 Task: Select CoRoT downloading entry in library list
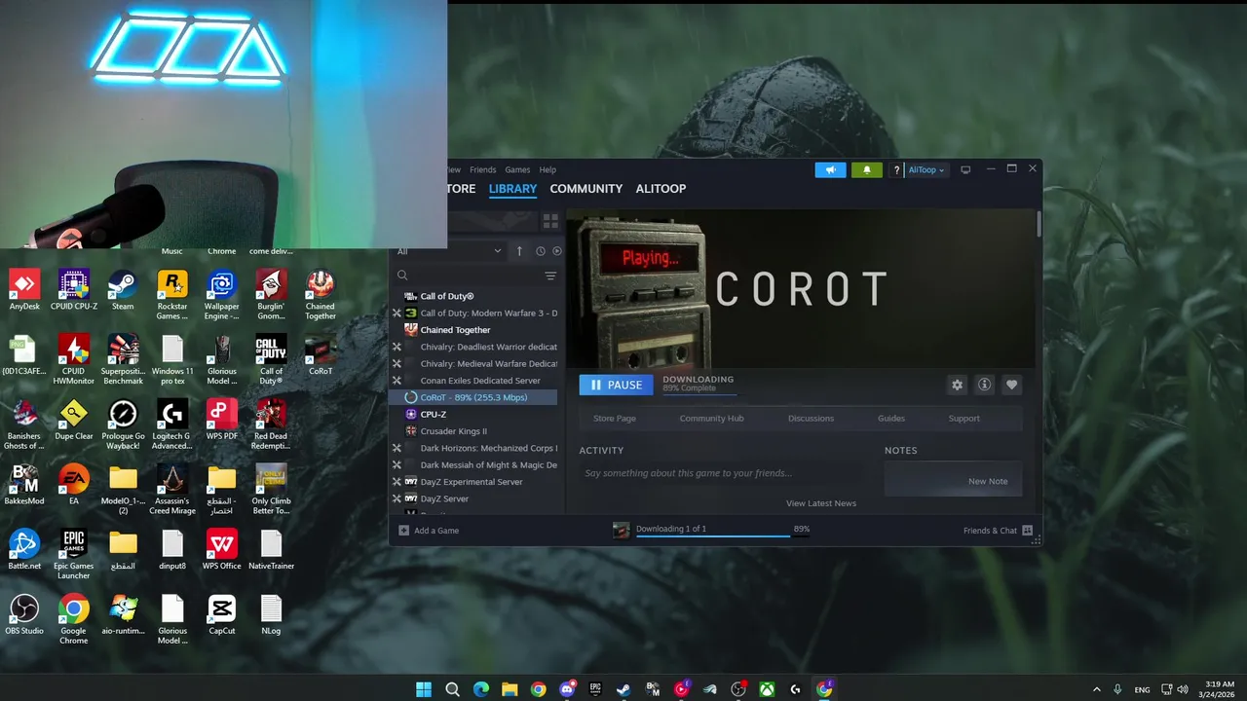point(474,397)
